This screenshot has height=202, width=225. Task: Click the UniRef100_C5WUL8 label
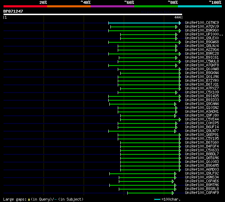pos(202,61)
